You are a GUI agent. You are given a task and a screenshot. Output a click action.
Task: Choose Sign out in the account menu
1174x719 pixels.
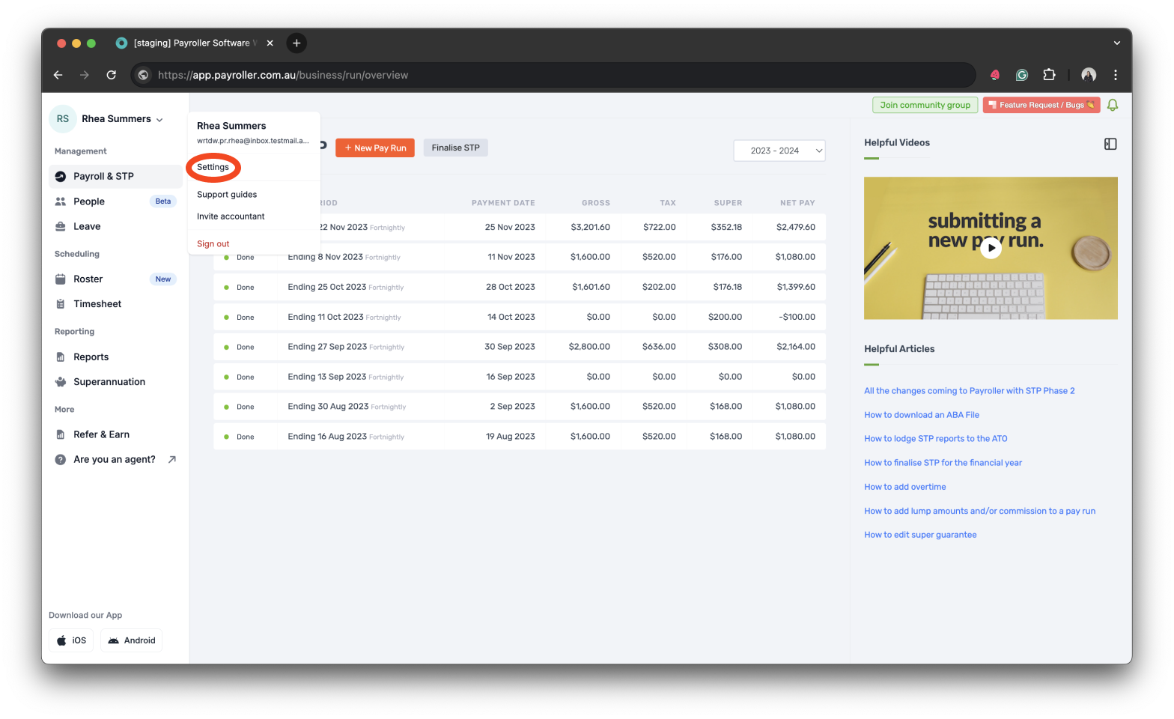point(213,244)
